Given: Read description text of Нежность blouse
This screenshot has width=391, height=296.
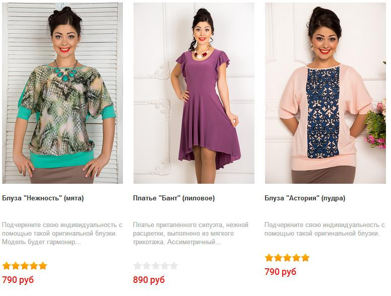Looking at the screenshot, I should 62,234.
